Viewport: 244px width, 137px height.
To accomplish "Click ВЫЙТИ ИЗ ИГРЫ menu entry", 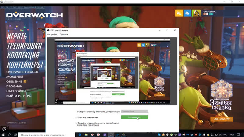I will coord(19,96).
